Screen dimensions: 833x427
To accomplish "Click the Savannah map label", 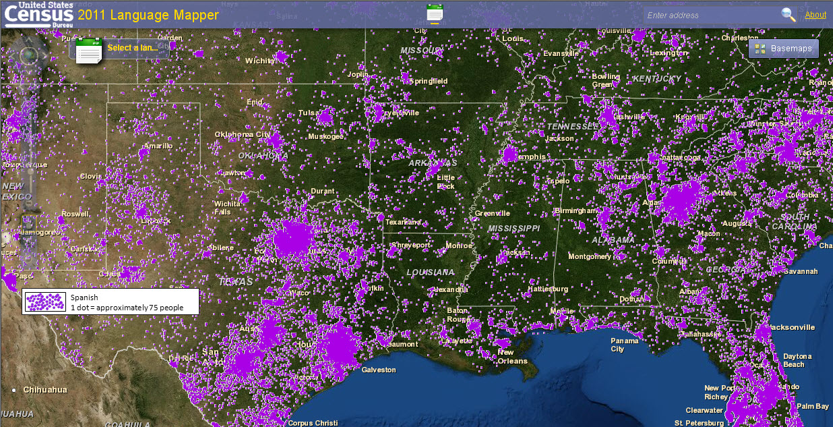I will pos(799,271).
